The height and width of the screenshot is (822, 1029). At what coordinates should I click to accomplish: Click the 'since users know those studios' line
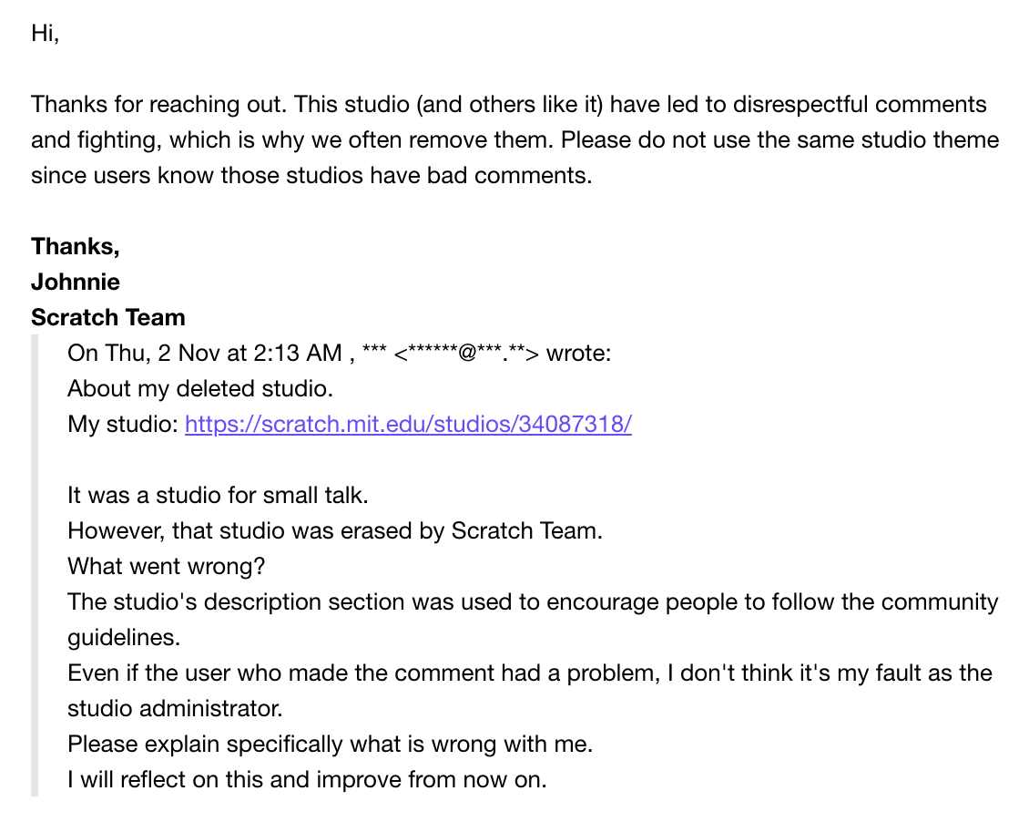[311, 175]
